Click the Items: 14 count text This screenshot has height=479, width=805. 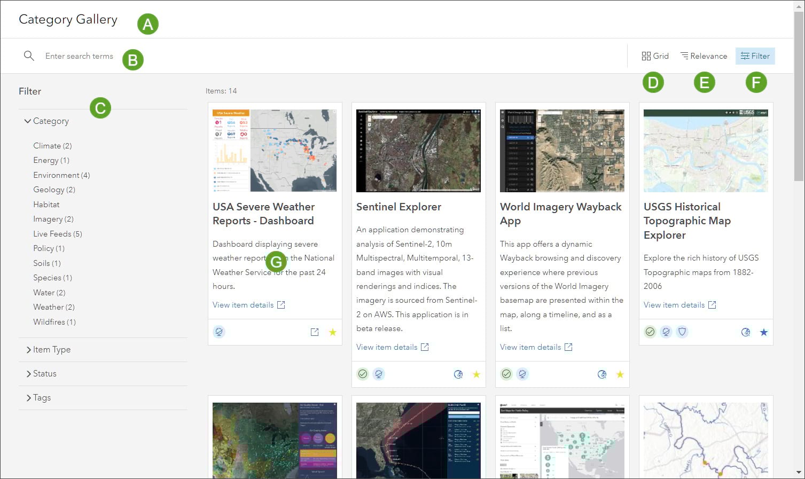[x=221, y=91]
